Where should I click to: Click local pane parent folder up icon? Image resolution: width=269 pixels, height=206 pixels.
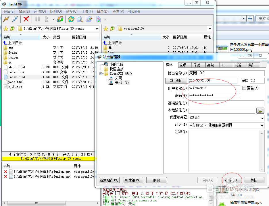coord(12,29)
